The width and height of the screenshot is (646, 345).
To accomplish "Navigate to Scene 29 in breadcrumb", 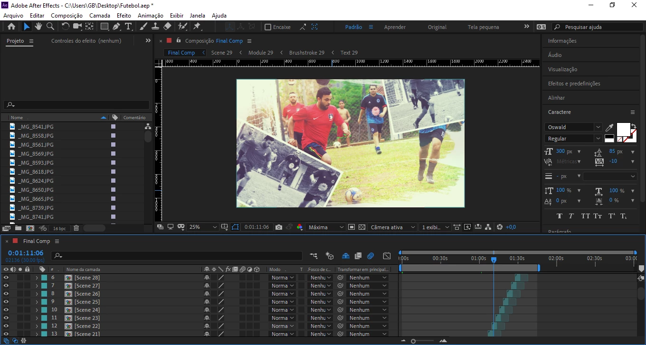I will pos(222,53).
